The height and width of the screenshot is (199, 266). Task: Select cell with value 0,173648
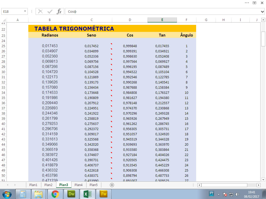click(x=92, y=93)
